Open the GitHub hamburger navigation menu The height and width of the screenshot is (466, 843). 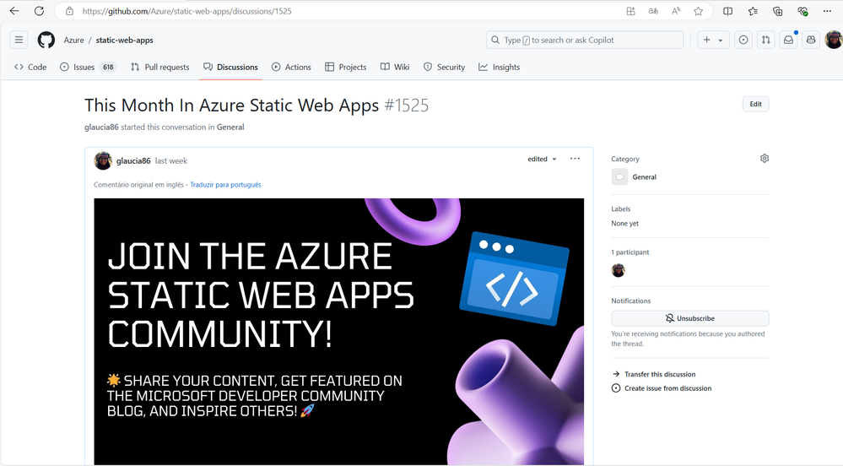[x=19, y=40]
